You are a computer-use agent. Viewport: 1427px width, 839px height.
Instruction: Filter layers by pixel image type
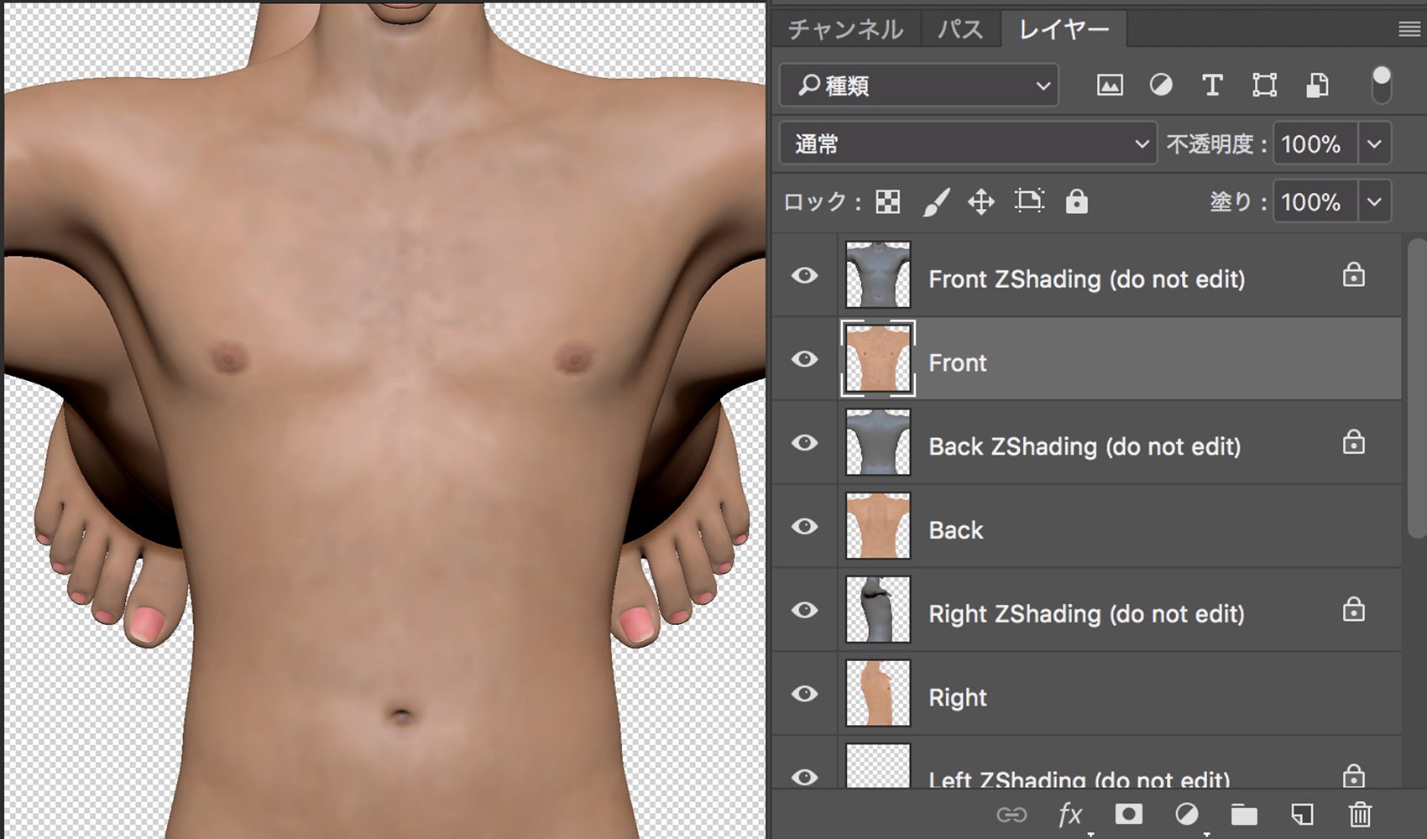click(x=1109, y=85)
